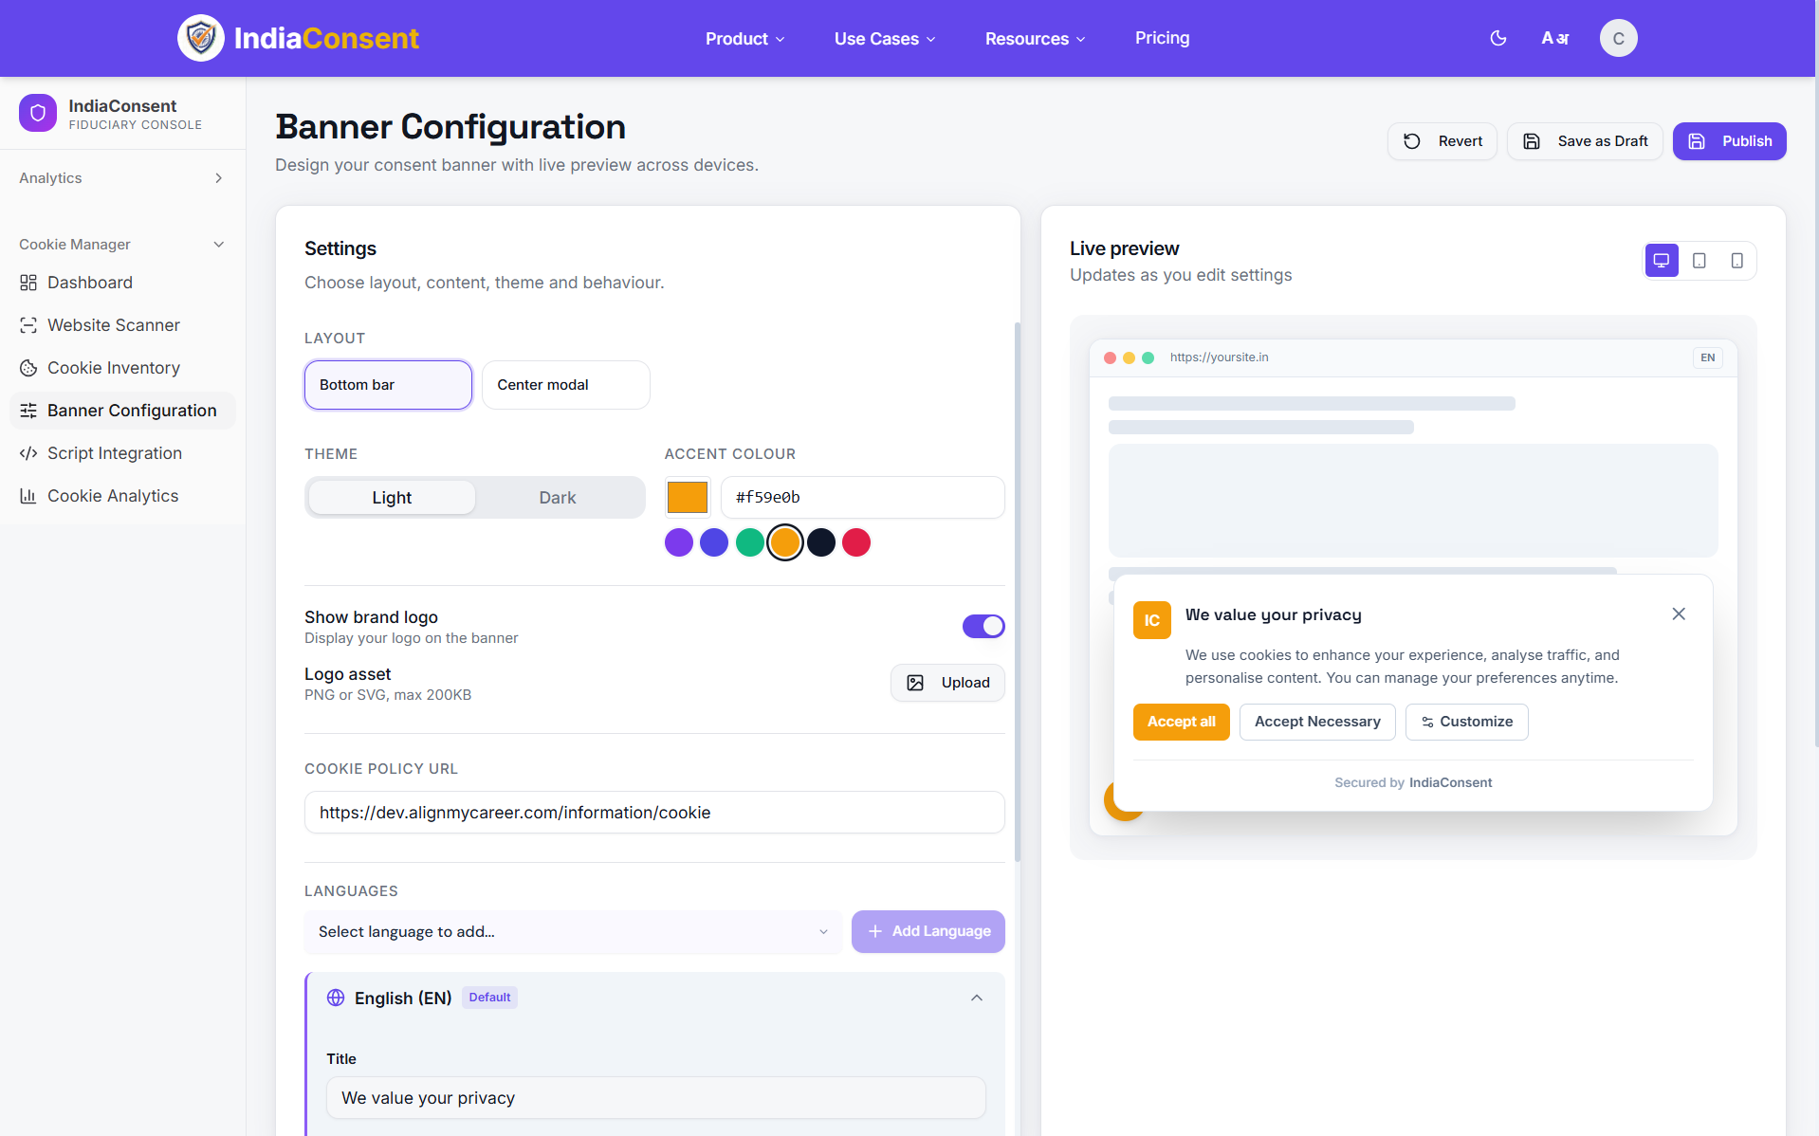Click the Script Integration code icon
1819x1136 pixels.
click(28, 453)
